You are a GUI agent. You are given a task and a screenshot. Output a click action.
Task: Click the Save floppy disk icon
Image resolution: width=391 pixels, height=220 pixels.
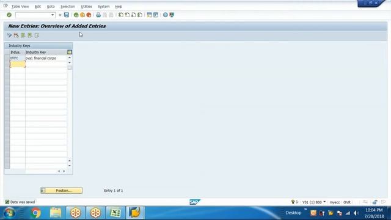coord(67,15)
